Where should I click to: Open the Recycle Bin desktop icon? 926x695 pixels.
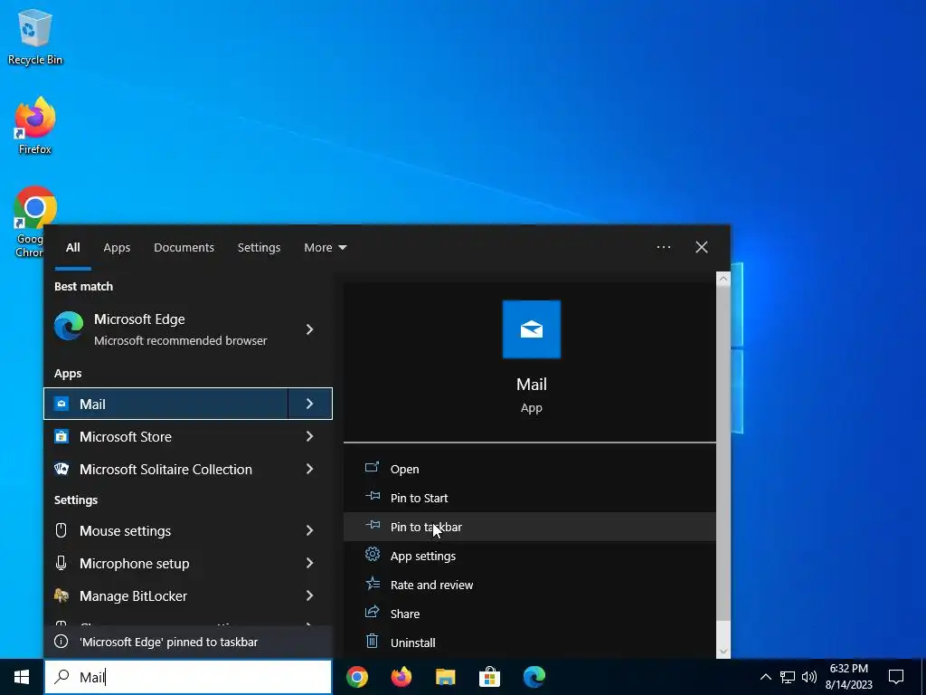pyautogui.click(x=35, y=37)
